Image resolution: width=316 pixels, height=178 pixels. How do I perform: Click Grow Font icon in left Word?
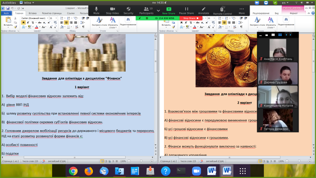pyautogui.click(x=51, y=27)
